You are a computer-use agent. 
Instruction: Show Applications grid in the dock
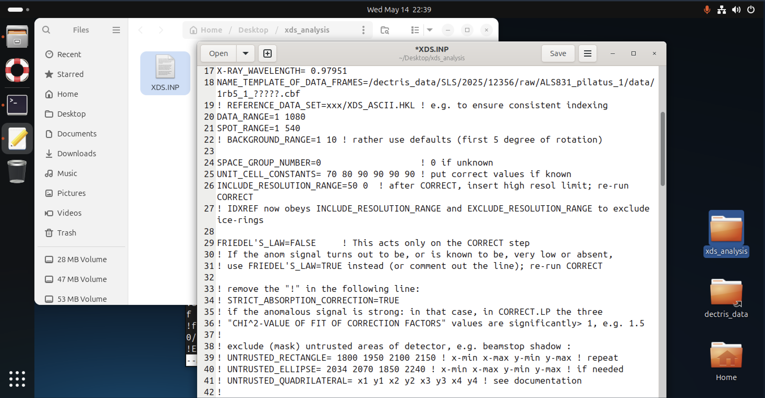coord(17,379)
